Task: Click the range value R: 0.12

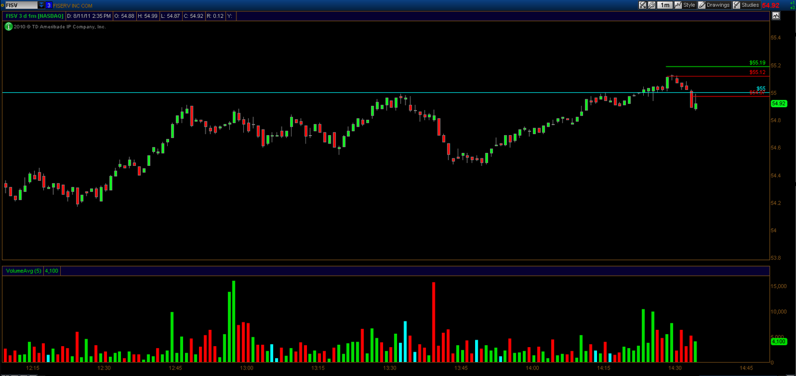Action: tap(215, 16)
